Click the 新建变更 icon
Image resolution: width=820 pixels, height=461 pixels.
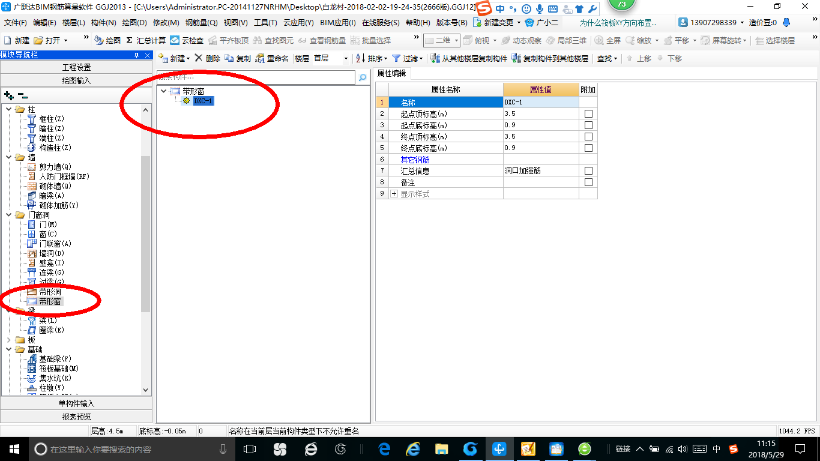[477, 23]
